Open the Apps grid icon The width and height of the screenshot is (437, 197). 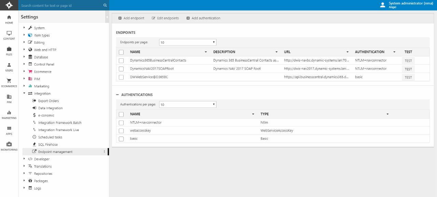pyautogui.click(x=9, y=128)
